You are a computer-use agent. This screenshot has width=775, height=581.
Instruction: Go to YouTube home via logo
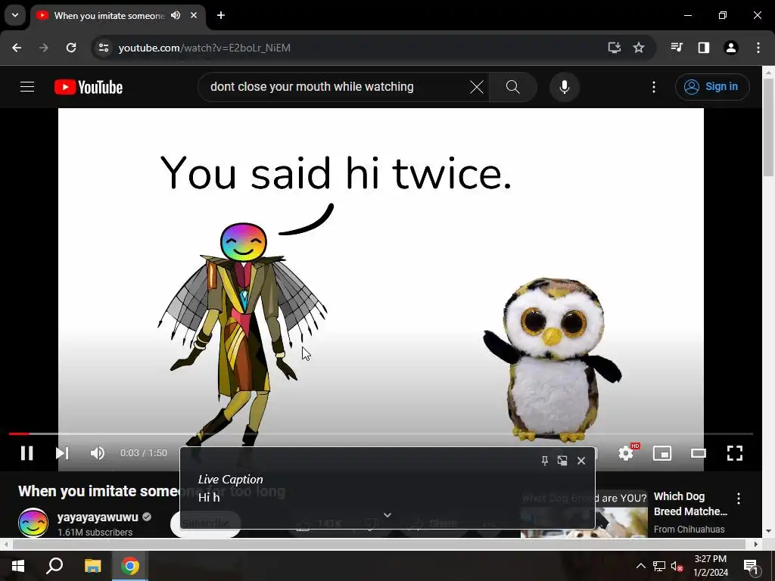click(x=89, y=87)
